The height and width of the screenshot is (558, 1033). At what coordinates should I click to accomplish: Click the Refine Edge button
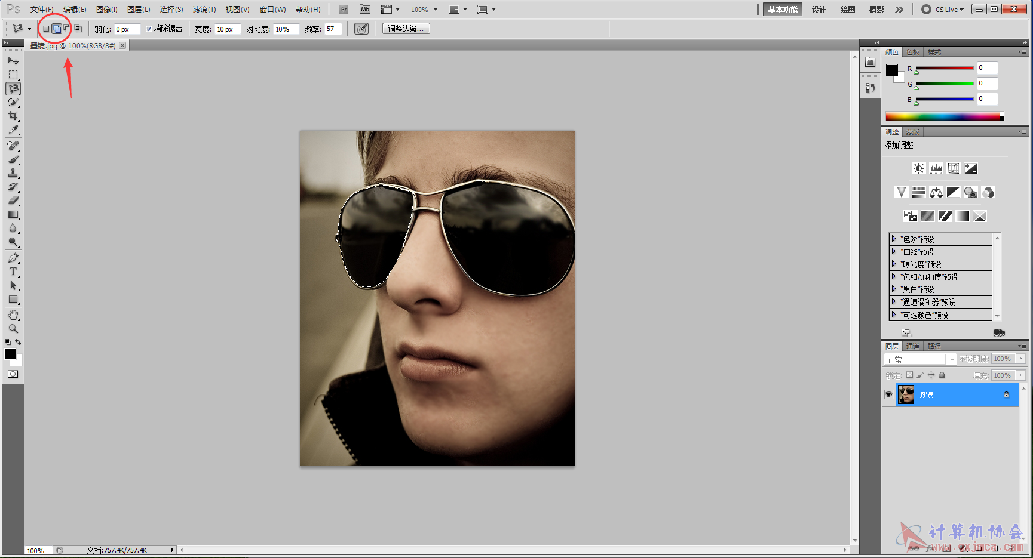406,29
